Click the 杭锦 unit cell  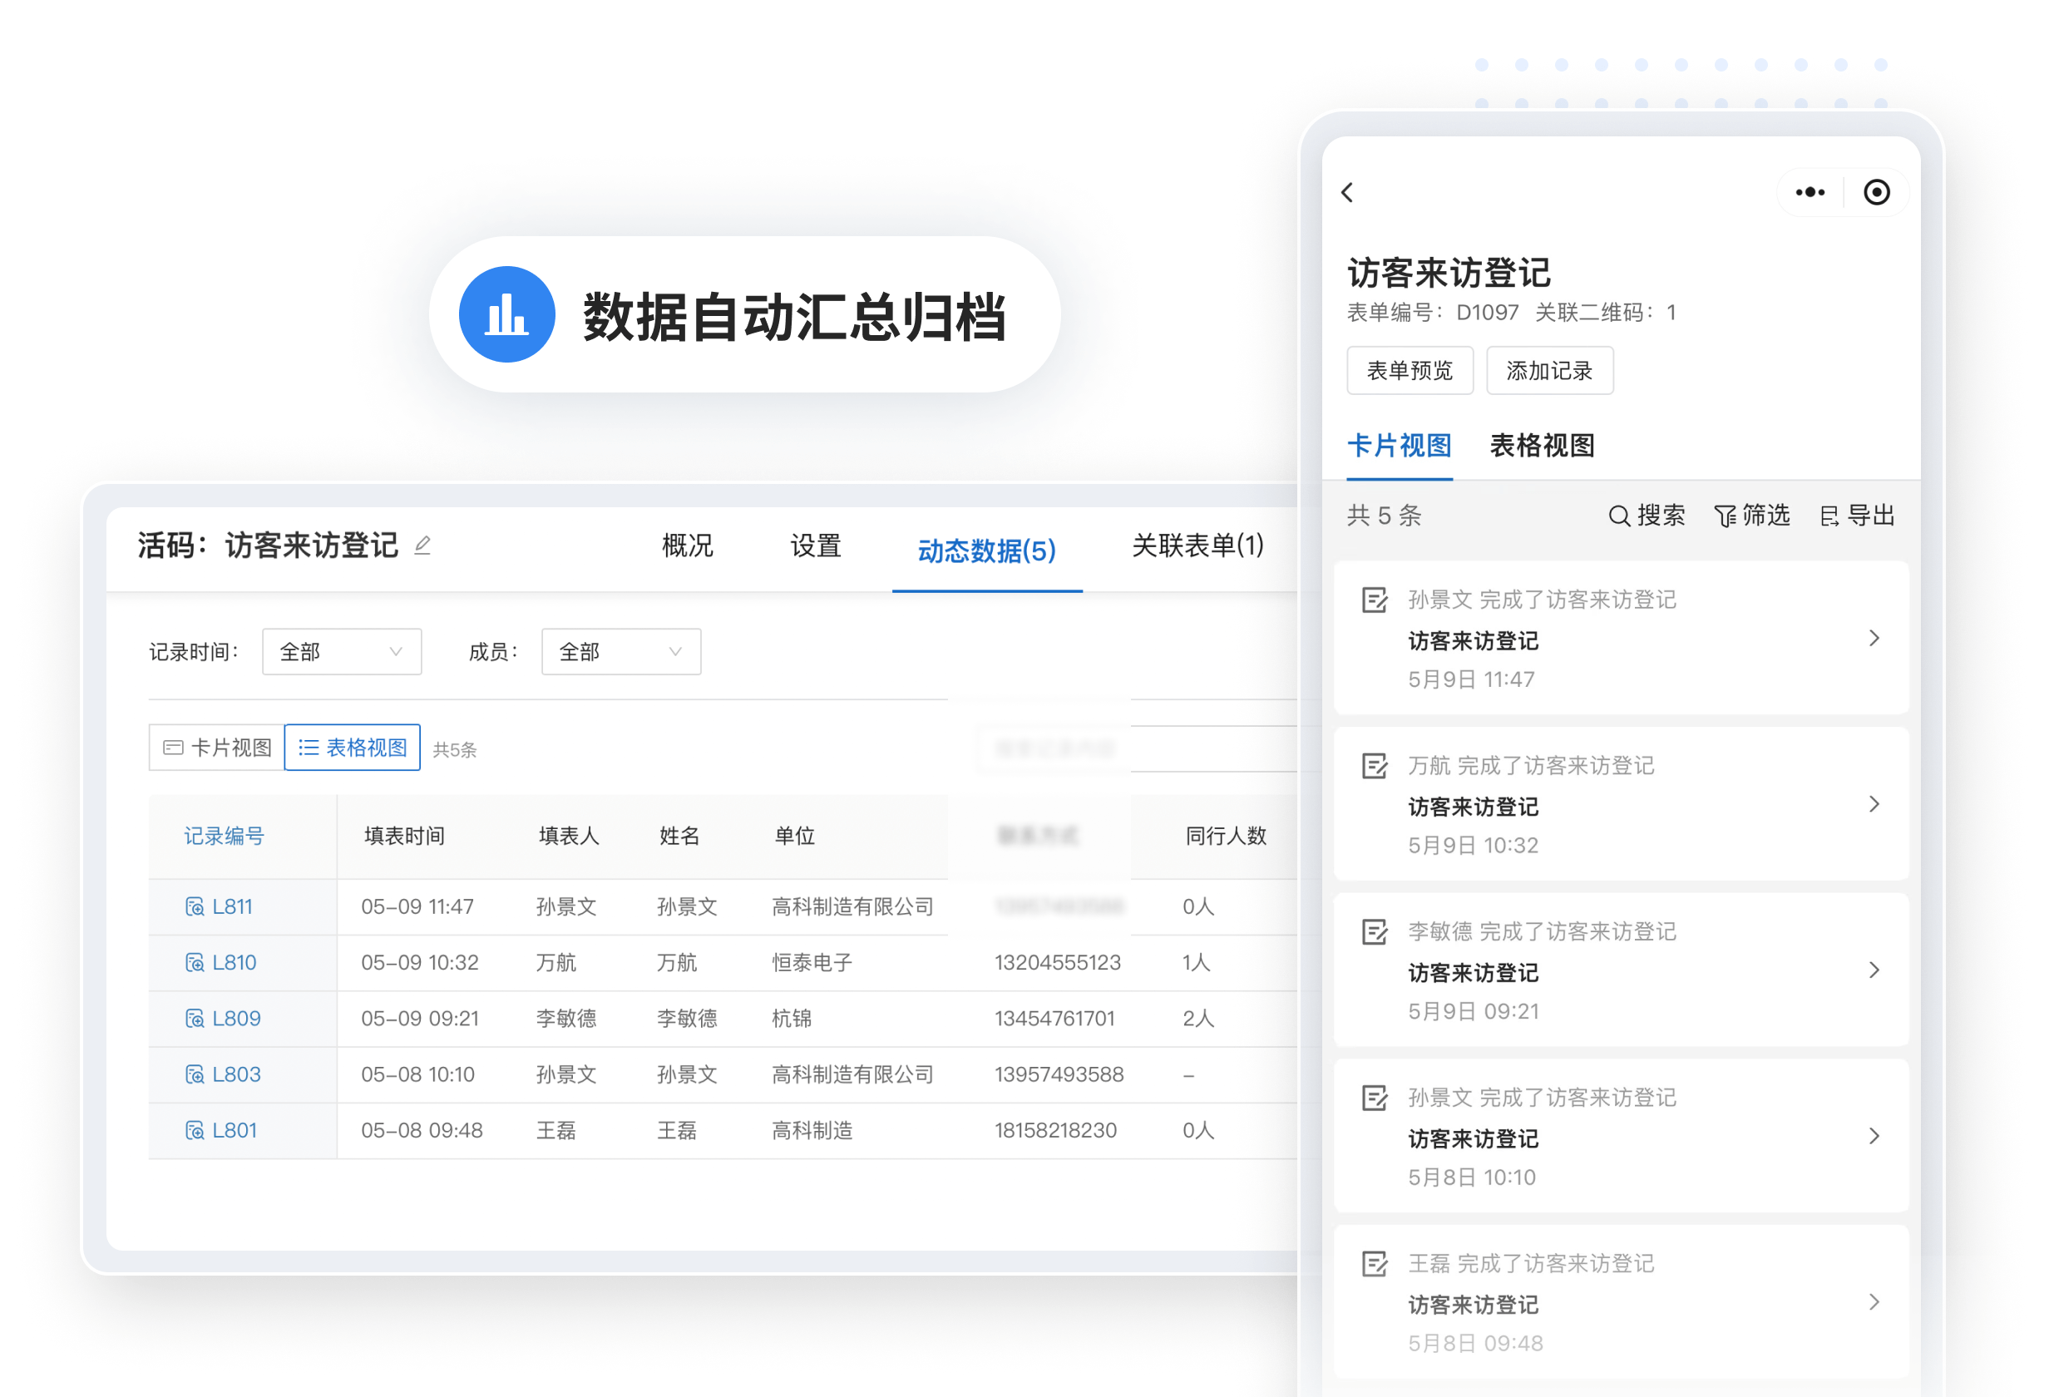(x=791, y=1019)
